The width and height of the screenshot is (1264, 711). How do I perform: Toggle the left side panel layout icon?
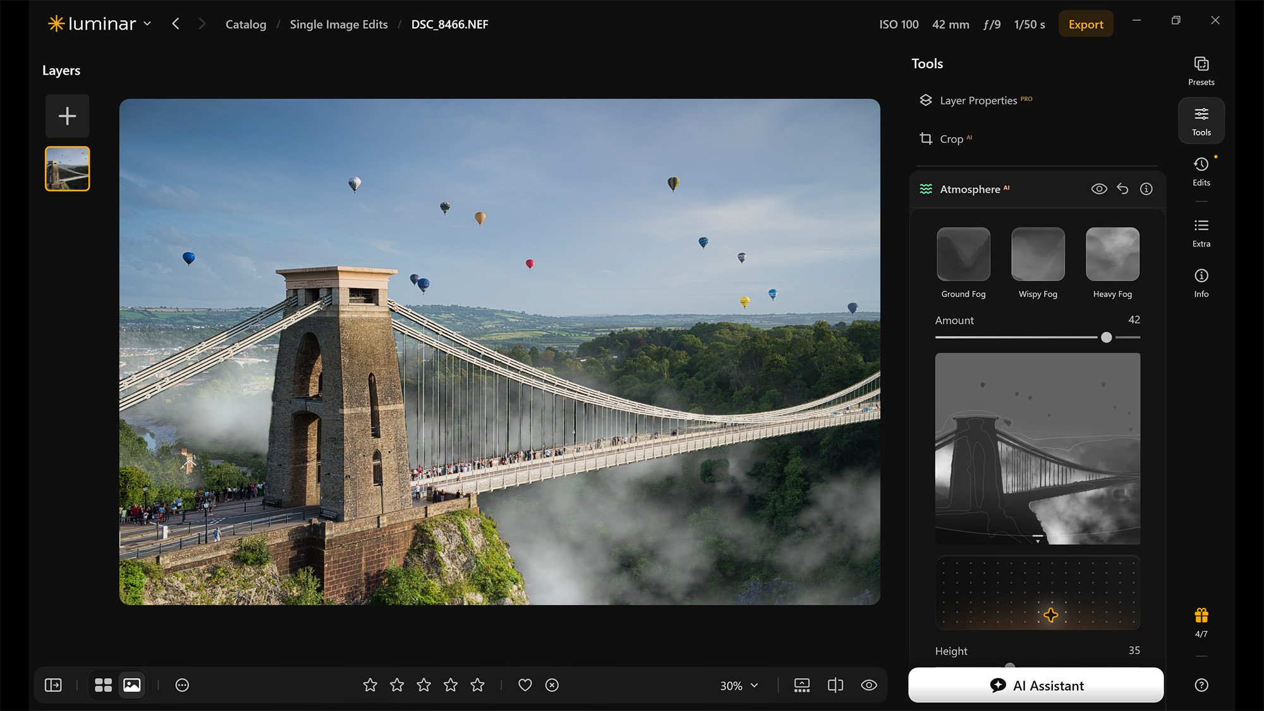[x=53, y=685]
